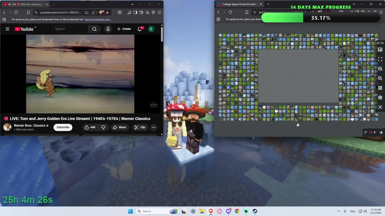Screen dimensions: 385x216
Task: Zoom out on the jigsaw puzzle
Action: (x=380, y=78)
